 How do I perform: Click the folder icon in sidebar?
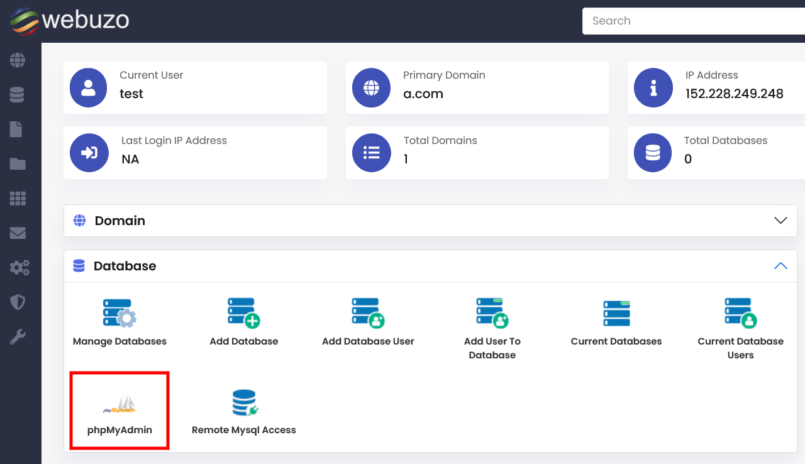(x=18, y=164)
